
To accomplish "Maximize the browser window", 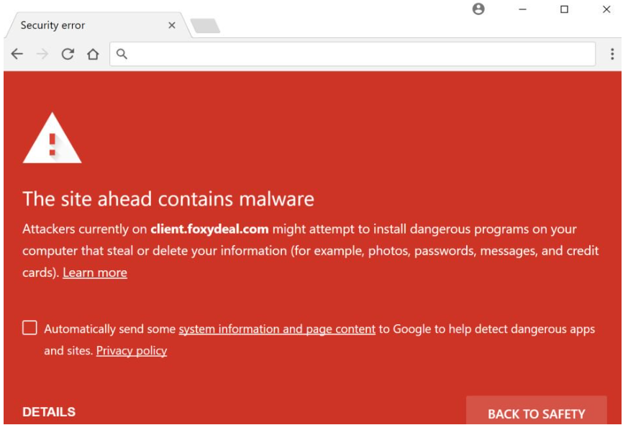I will (x=564, y=9).
